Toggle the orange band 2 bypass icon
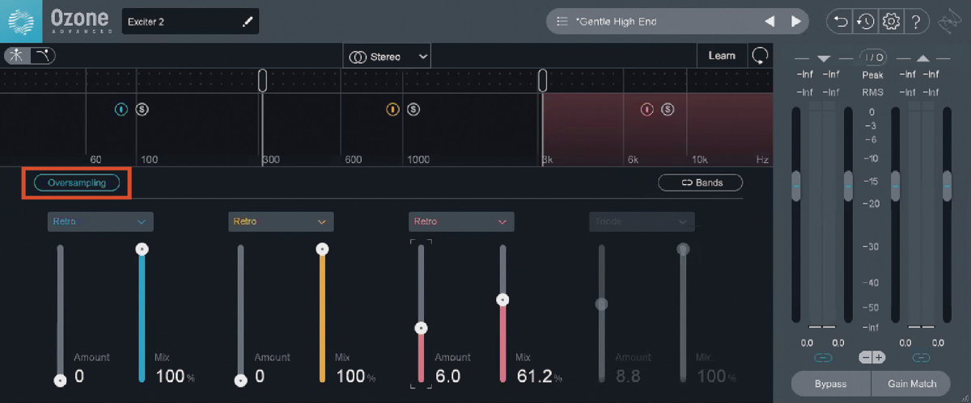The image size is (971, 403). (x=392, y=109)
